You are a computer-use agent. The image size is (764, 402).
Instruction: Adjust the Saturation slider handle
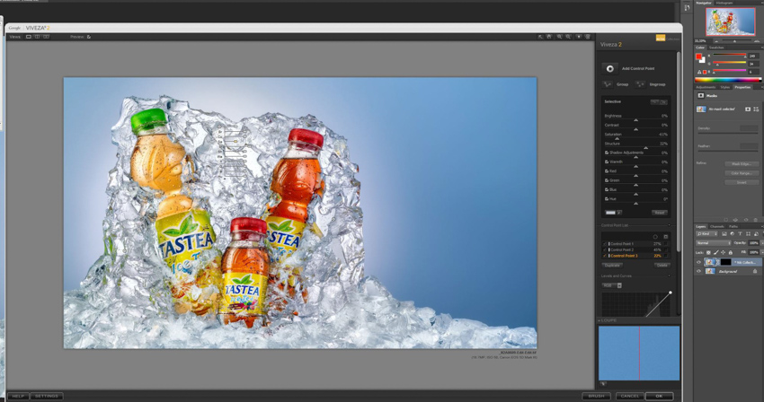617,139
